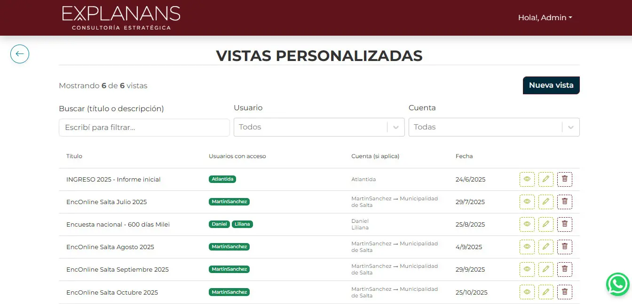Click the Daniel user badge
Image resolution: width=632 pixels, height=304 pixels.
click(x=219, y=224)
